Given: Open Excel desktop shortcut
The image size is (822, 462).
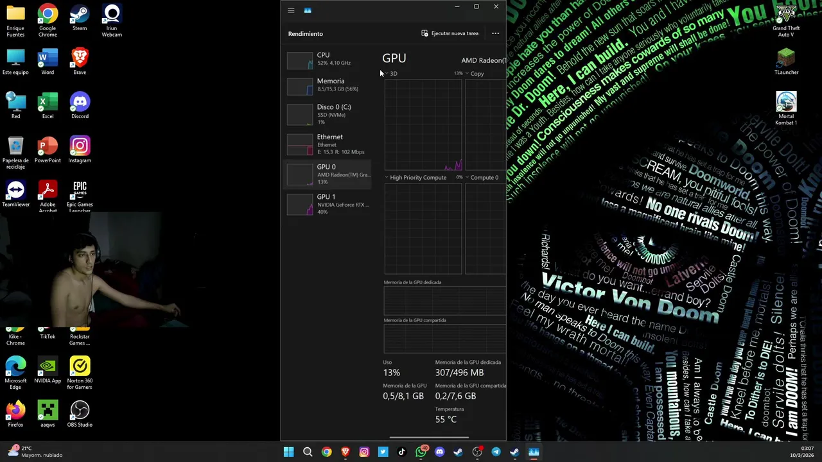Looking at the screenshot, I should coord(48,106).
